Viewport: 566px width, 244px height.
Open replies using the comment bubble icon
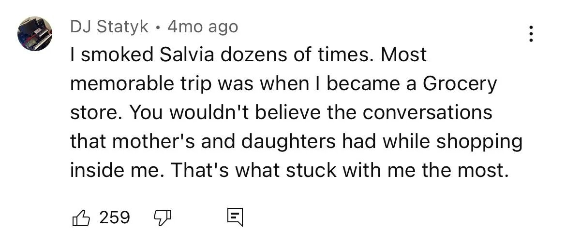click(235, 218)
